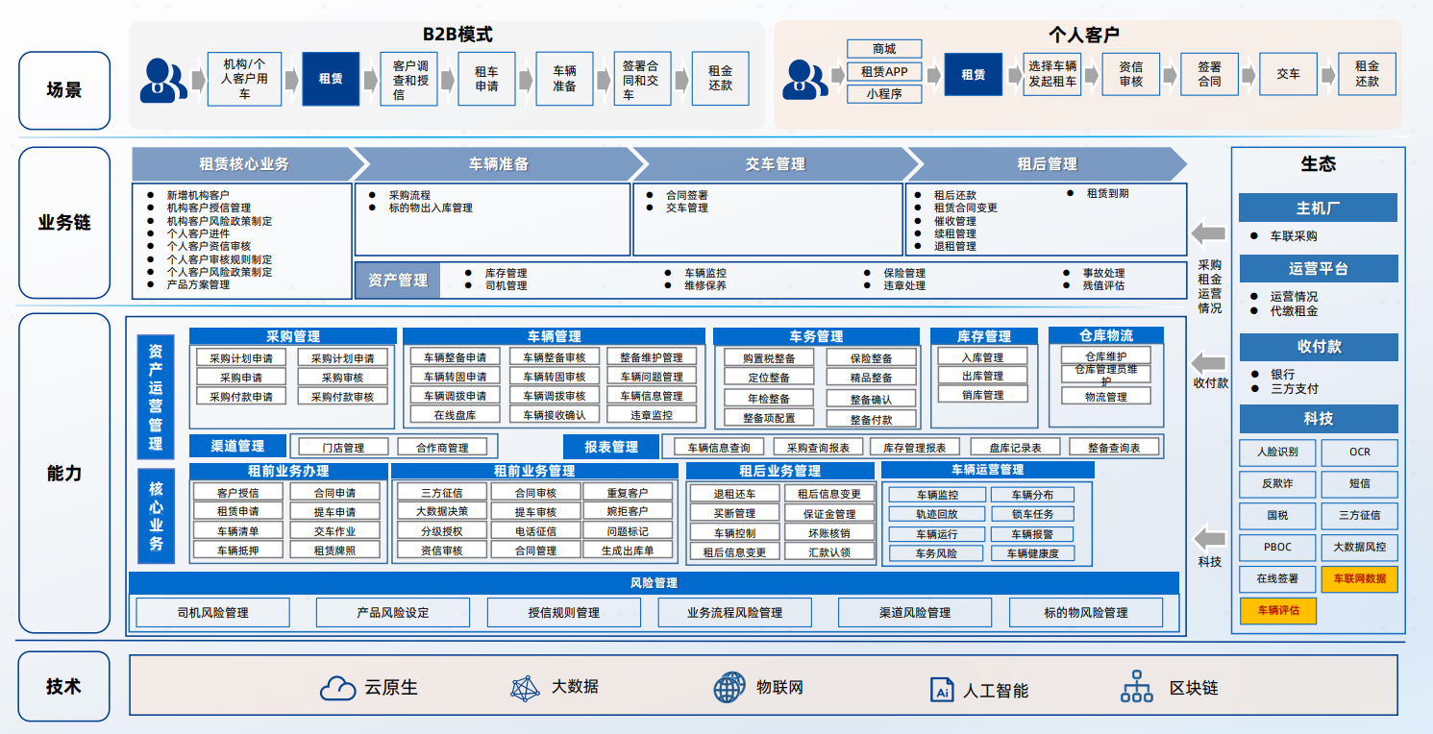
Task: Select the 采购管理 module header
Action: click(x=293, y=336)
